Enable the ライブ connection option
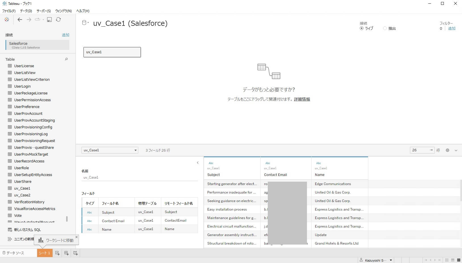 click(x=362, y=28)
